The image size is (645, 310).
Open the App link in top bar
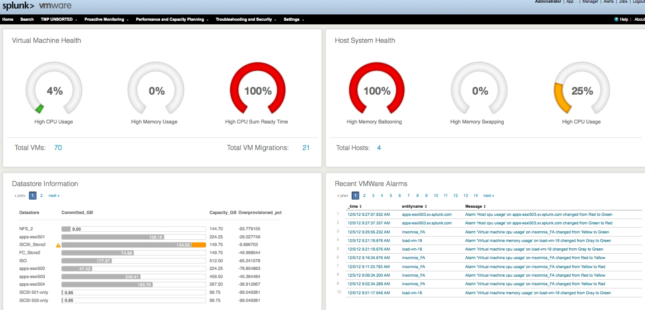571,2
